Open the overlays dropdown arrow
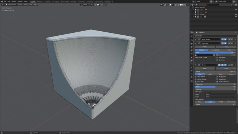Screen dimensions: 238x134 [x=173, y=5]
